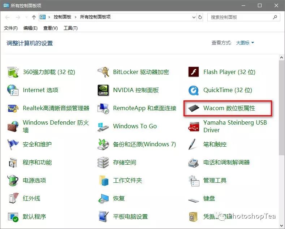285x229 pixels.
Task: Open the Wacom tablet icon
Action: click(x=194, y=108)
